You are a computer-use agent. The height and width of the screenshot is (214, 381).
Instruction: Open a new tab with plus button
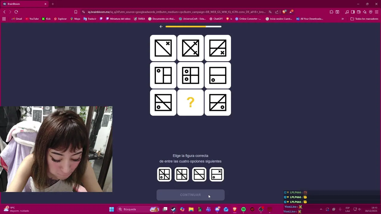pyautogui.click(x=53, y=4)
